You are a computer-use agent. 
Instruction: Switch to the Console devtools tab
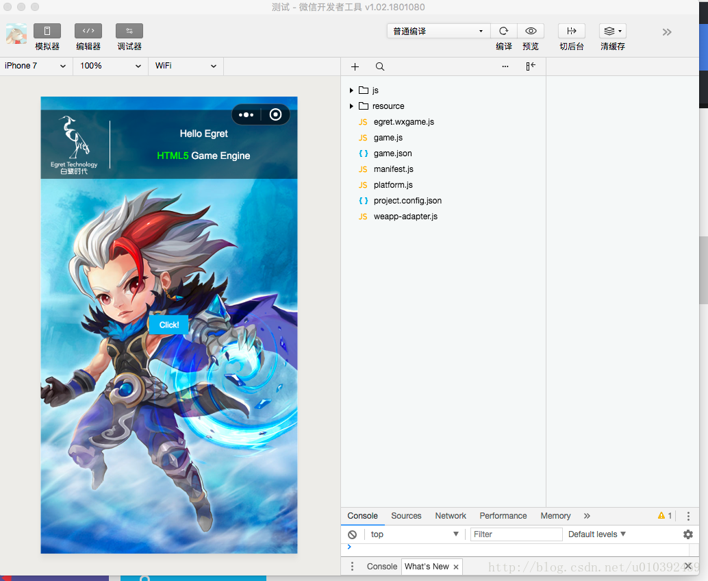point(363,516)
